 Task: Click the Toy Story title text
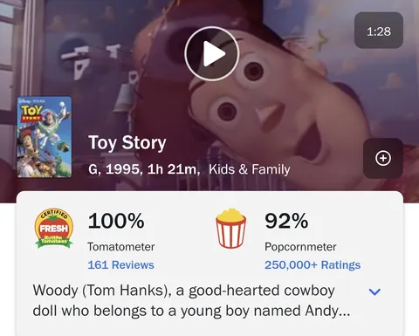[x=127, y=143]
